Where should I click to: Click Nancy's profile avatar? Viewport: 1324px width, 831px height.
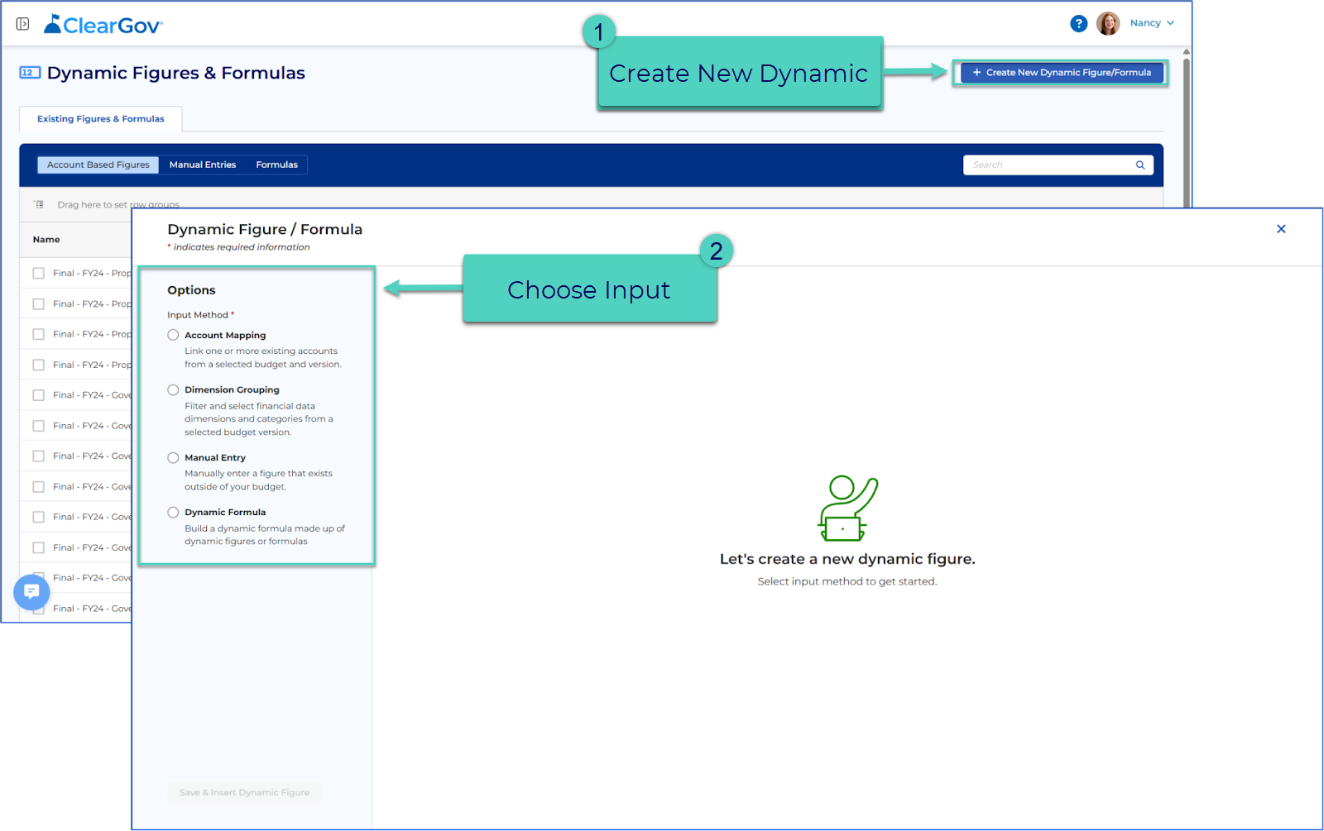1108,23
